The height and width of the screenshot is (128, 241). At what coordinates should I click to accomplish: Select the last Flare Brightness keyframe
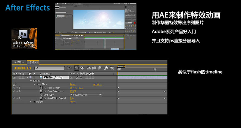point(164,91)
